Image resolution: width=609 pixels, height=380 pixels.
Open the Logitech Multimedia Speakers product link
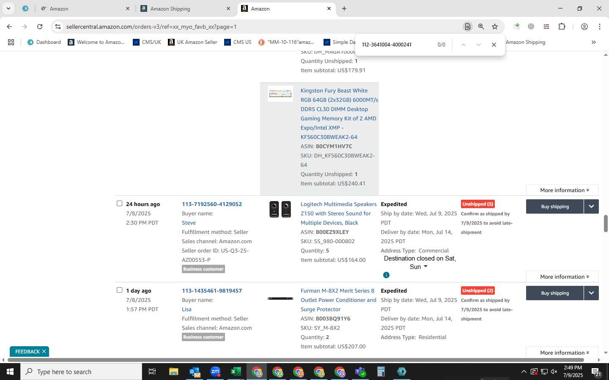click(338, 213)
